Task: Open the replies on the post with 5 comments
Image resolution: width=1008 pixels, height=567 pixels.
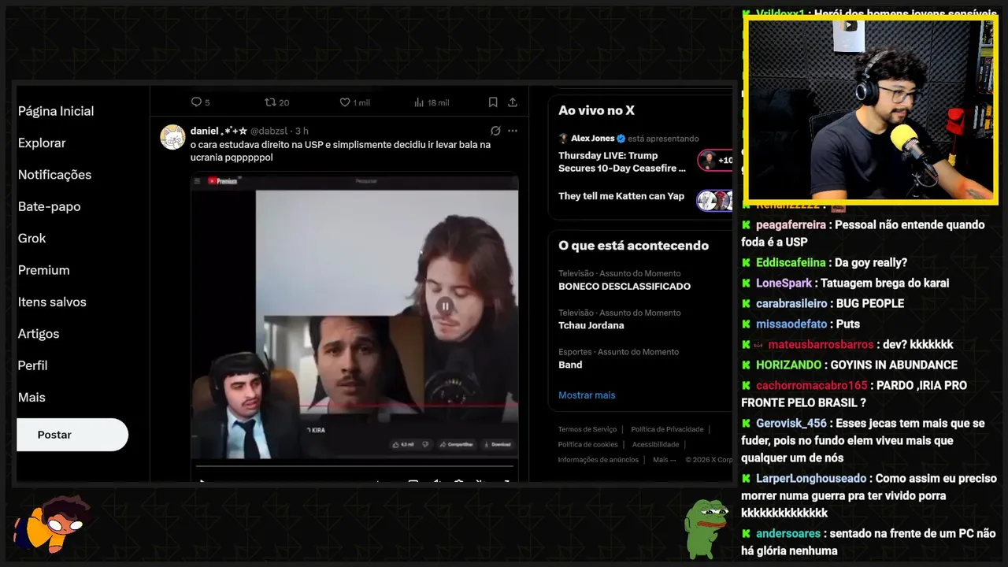Action: (x=200, y=102)
